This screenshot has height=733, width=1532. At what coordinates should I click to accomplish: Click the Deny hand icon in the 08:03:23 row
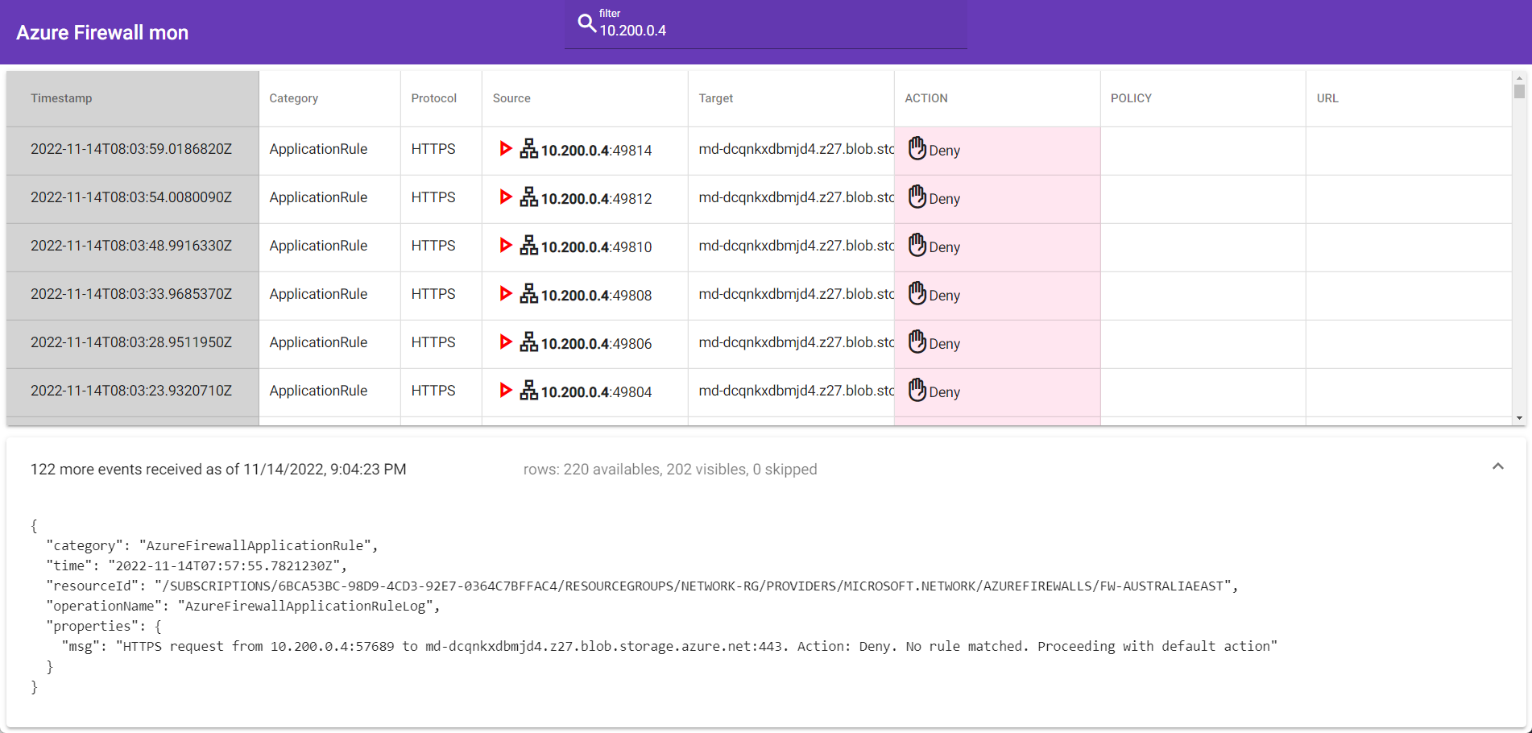[917, 390]
